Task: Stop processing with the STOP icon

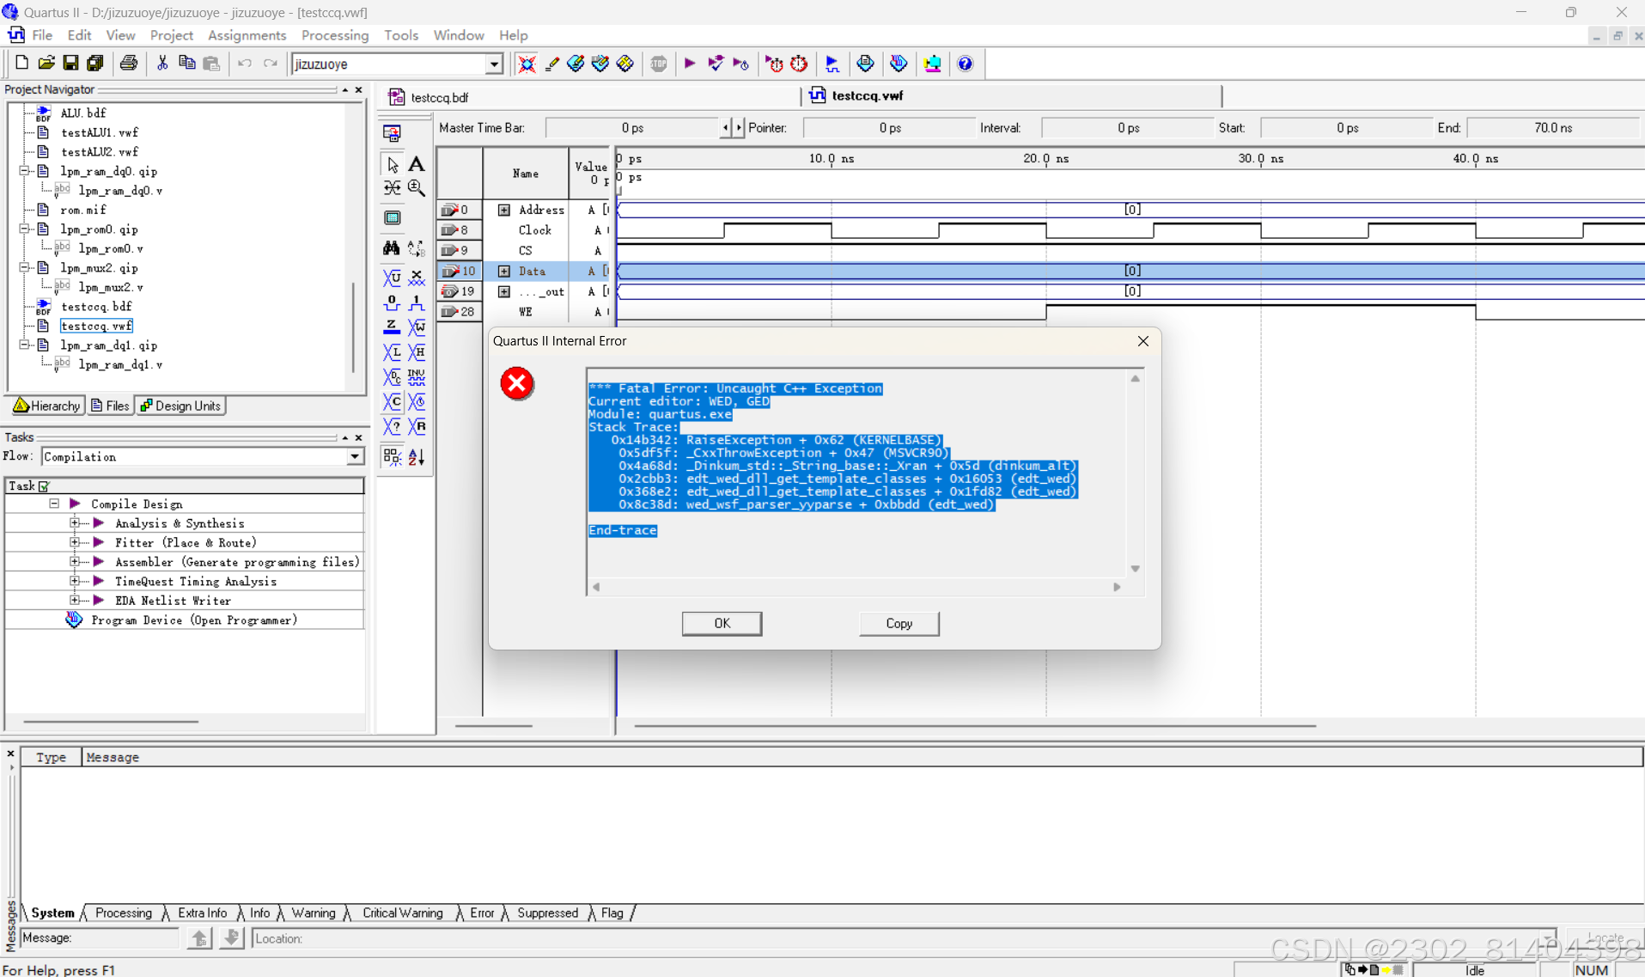Action: pyautogui.click(x=658, y=64)
